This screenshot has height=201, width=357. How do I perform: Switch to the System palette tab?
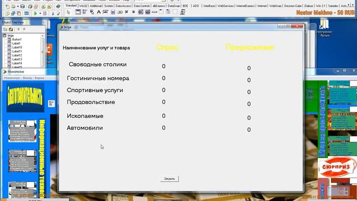point(108,6)
